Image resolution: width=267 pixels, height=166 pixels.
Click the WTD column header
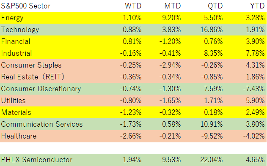[x=133, y=6]
